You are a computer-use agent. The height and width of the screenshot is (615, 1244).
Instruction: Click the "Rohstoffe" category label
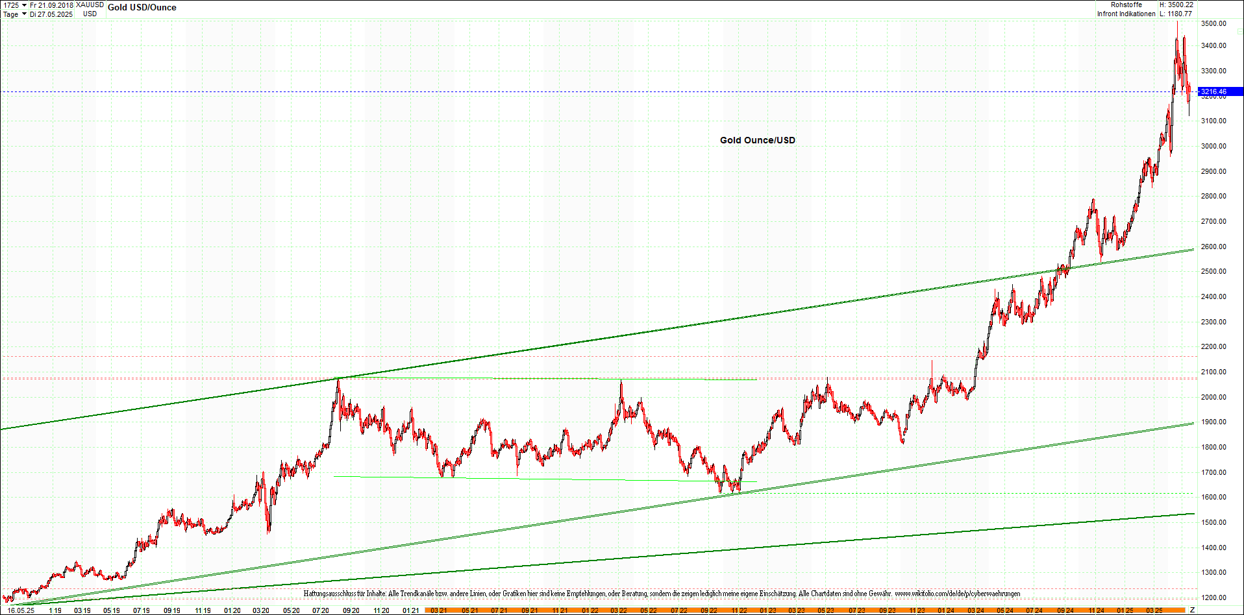pos(1126,4)
